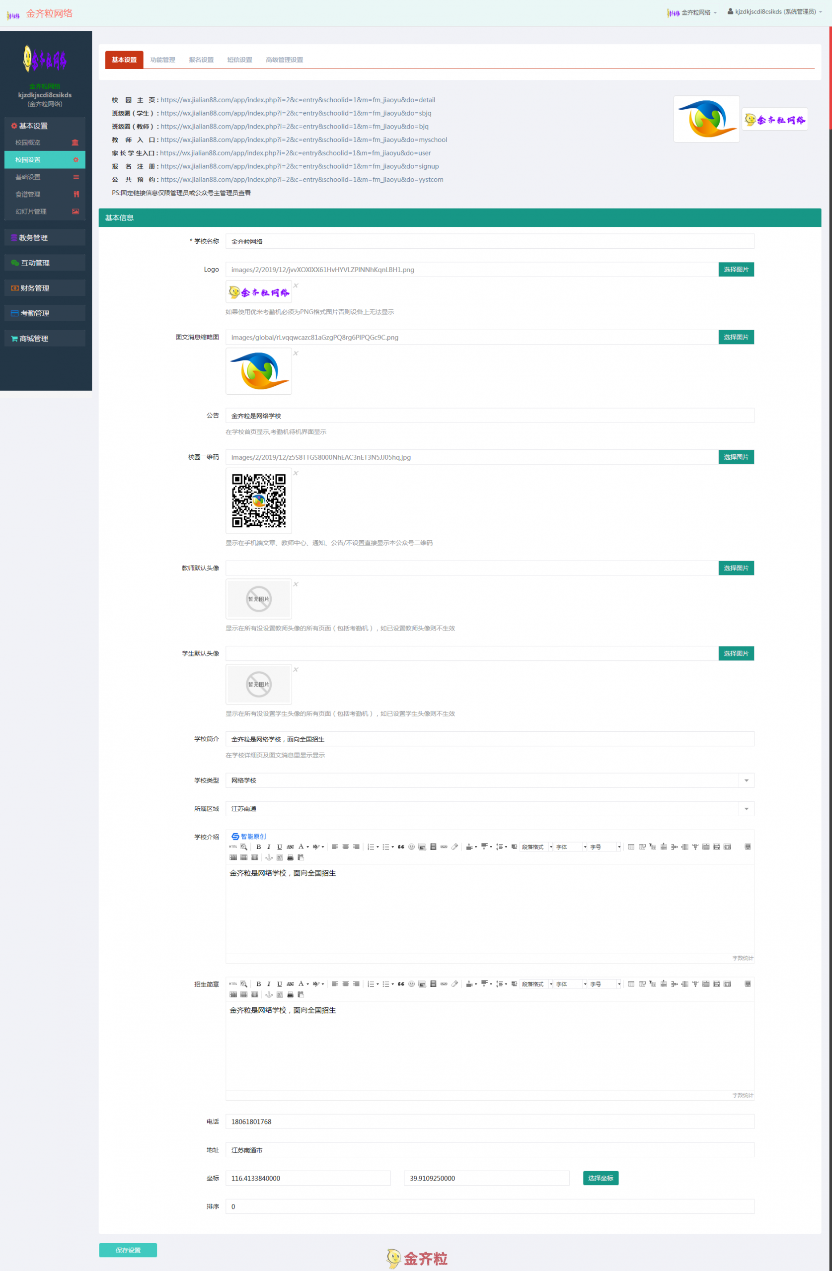This screenshot has width=832, height=1271.
Task: Apply strikethrough in 学校介绍 editor
Action: (290, 847)
